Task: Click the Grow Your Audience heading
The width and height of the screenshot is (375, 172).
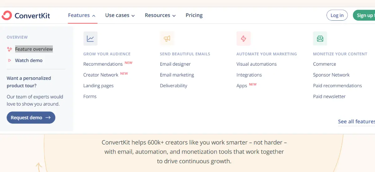Action: tap(107, 54)
